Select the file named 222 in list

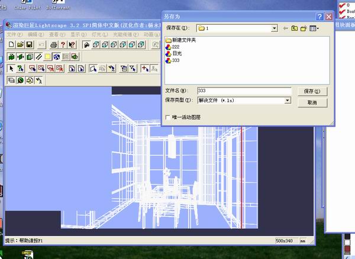[x=173, y=47]
